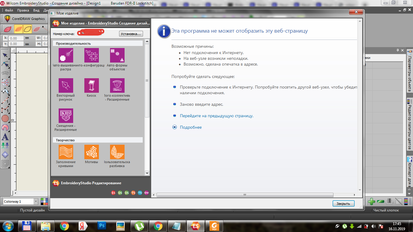The height and width of the screenshot is (232, 413).
Task: Open the Правка menu
Action: (x=23, y=10)
